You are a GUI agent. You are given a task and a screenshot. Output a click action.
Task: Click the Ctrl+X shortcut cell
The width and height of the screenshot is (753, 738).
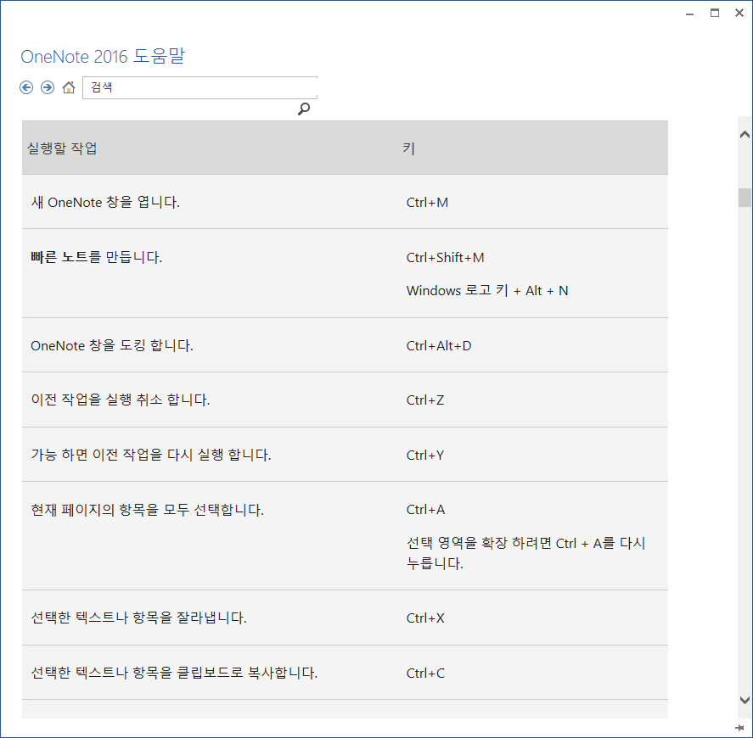(x=425, y=618)
